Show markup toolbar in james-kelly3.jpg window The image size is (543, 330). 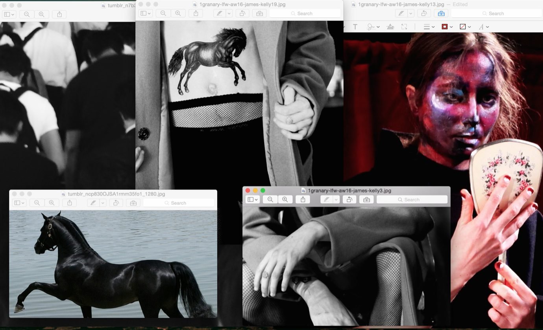point(366,200)
